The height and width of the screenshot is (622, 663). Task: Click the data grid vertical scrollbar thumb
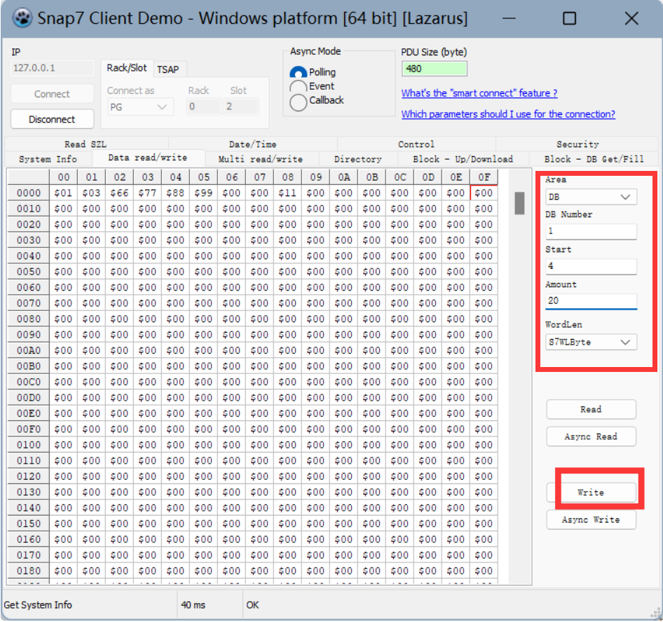(519, 203)
